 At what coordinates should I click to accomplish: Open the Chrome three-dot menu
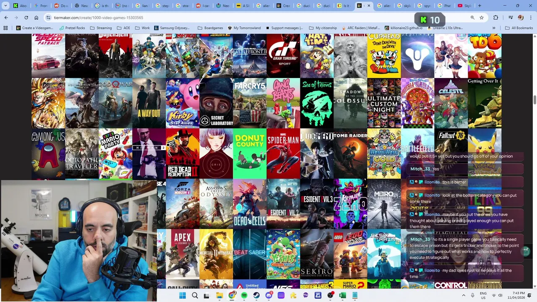[531, 18]
